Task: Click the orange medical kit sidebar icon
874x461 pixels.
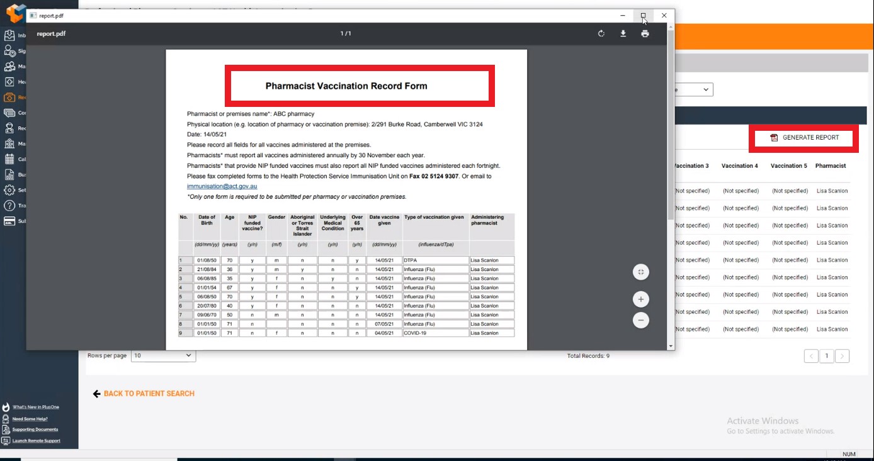Action: pos(9,97)
